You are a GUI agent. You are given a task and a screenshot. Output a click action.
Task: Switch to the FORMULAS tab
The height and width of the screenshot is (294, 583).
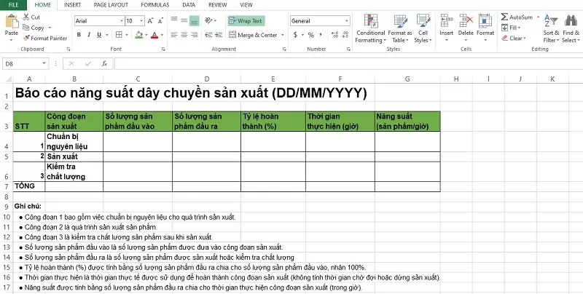155,5
